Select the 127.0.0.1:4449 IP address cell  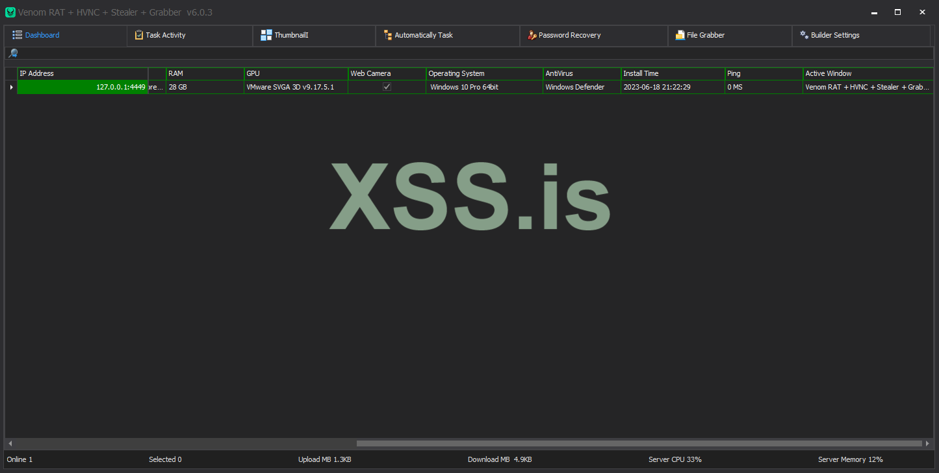(x=83, y=87)
